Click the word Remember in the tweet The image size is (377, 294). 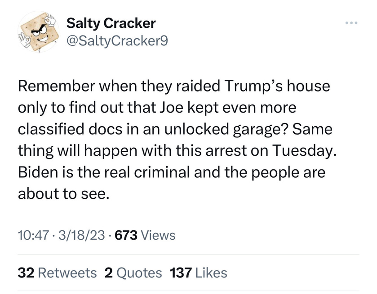pyautogui.click(x=57, y=86)
